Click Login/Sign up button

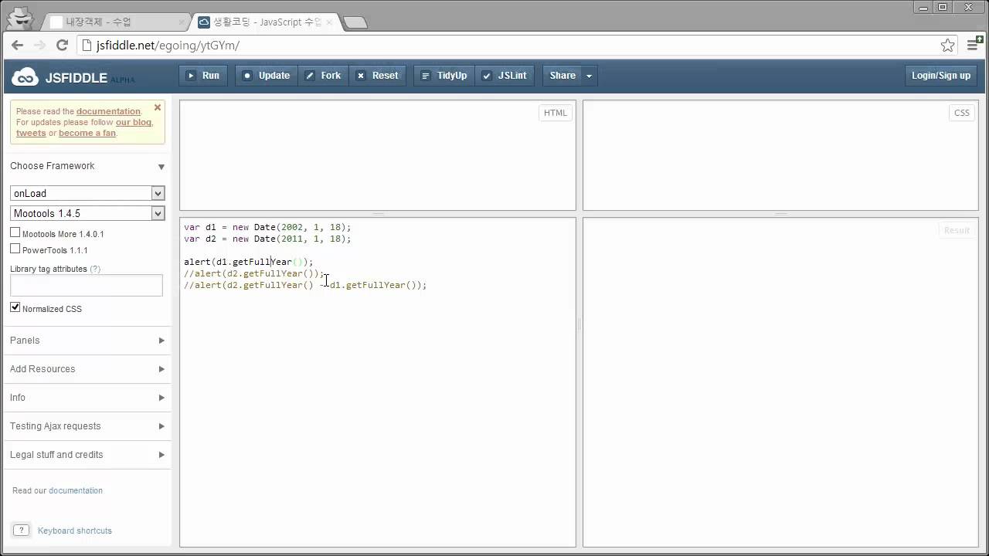pyautogui.click(x=940, y=76)
